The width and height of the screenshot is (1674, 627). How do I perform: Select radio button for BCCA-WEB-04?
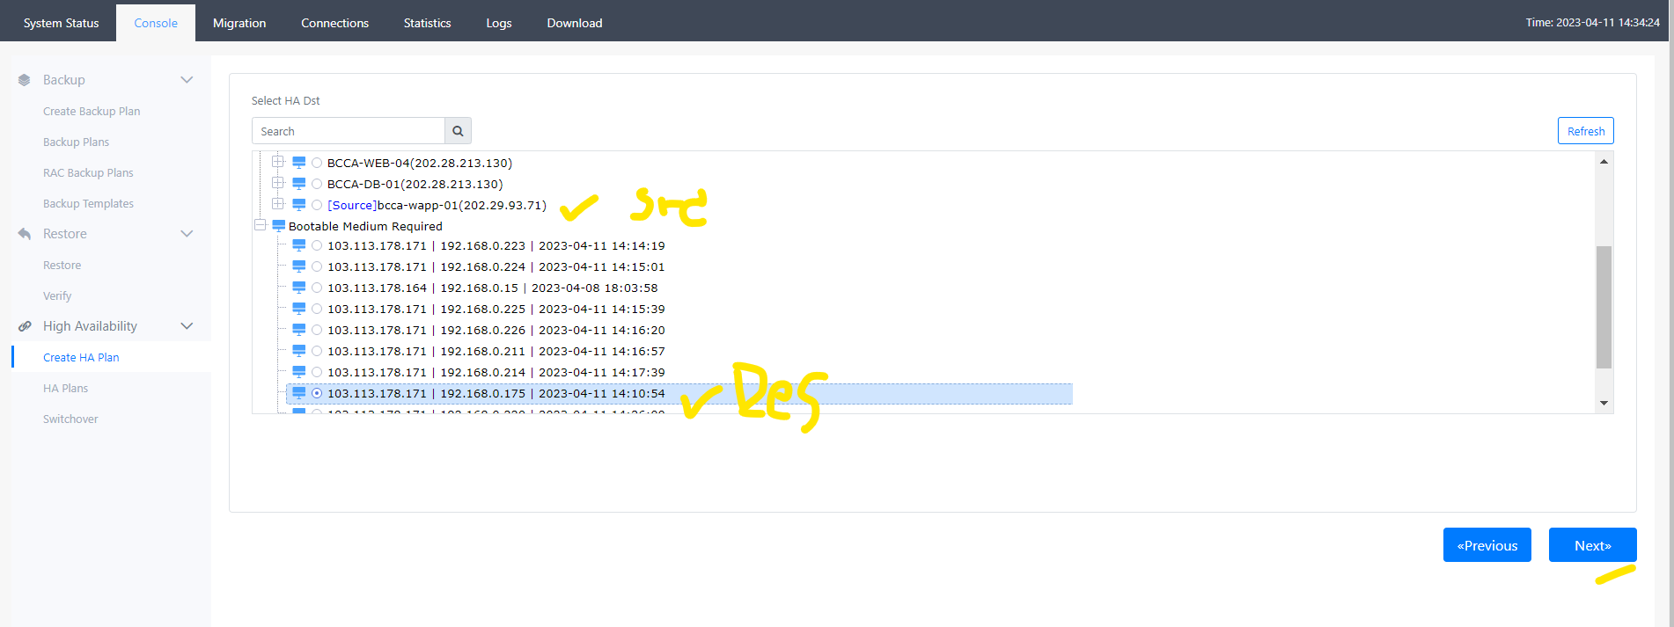tap(317, 163)
